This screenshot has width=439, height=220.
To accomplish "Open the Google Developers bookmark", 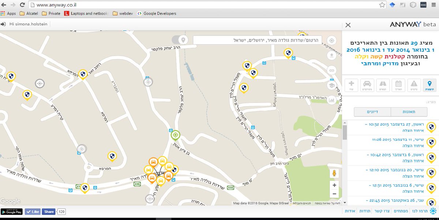I will coord(157,13).
